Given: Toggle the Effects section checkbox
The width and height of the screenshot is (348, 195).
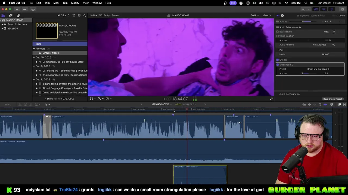Looking at the screenshot, I should tap(278, 60).
